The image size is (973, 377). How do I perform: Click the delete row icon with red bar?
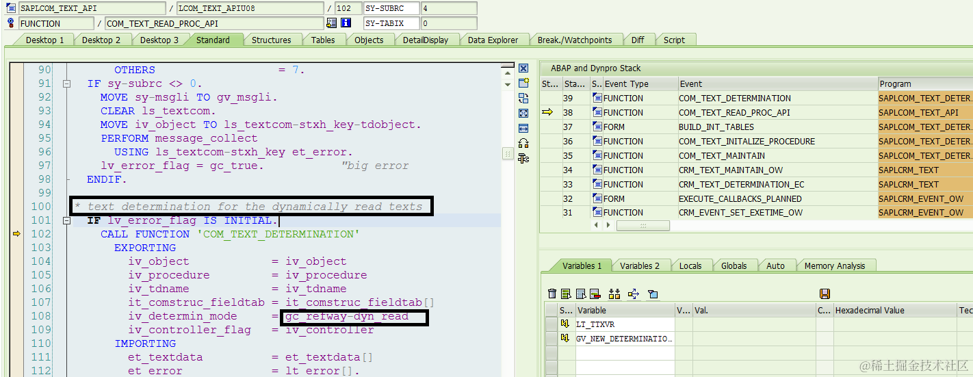(595, 294)
